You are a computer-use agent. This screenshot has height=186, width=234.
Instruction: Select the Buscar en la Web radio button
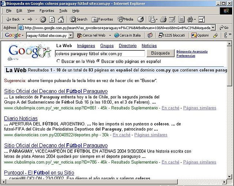point(58,61)
